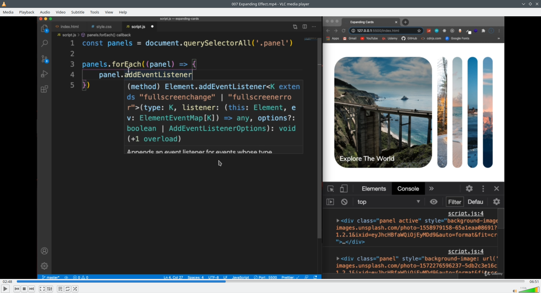Open the Run and Debug view
541x293 pixels.
click(x=45, y=74)
